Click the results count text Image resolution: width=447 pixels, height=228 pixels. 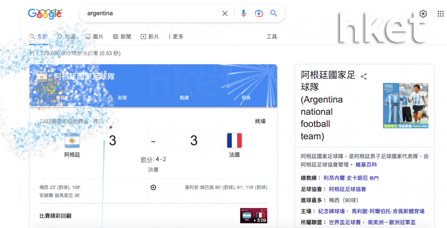(75, 53)
